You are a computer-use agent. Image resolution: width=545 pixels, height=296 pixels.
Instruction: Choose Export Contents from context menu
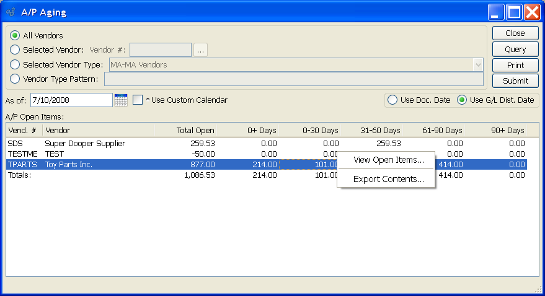pos(388,179)
